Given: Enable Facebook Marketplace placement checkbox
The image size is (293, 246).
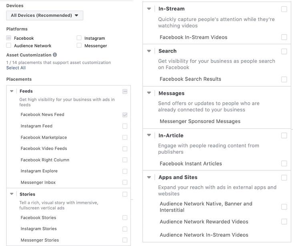Looking at the screenshot, I should (x=125, y=137).
